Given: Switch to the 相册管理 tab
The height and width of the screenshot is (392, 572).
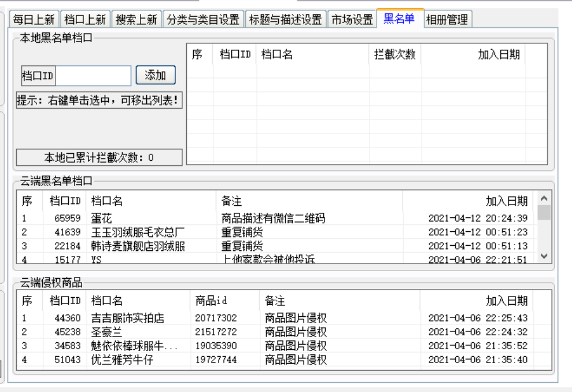Looking at the screenshot, I should tap(447, 19).
